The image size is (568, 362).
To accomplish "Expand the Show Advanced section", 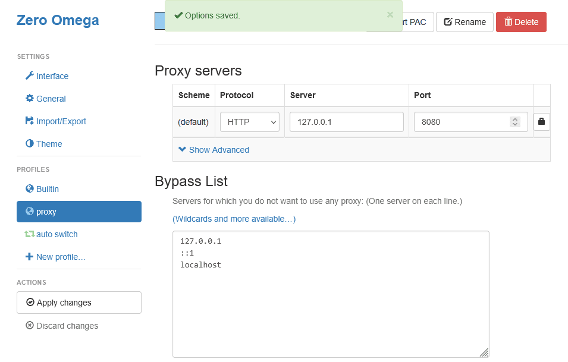I will click(214, 150).
